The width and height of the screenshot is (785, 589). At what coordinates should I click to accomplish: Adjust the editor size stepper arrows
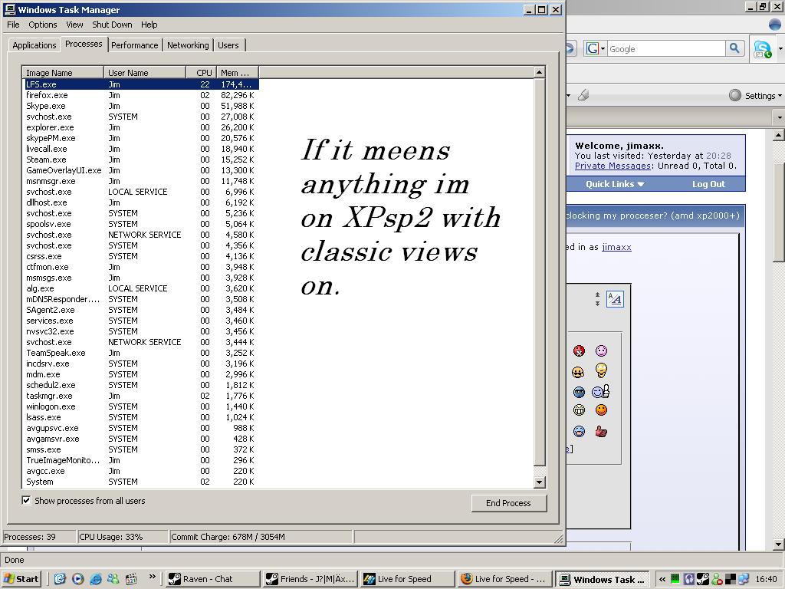[597, 299]
